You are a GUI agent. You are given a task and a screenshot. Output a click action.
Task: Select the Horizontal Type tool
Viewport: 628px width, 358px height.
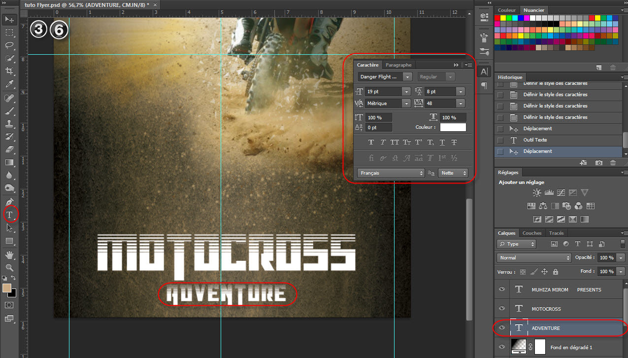pos(9,215)
